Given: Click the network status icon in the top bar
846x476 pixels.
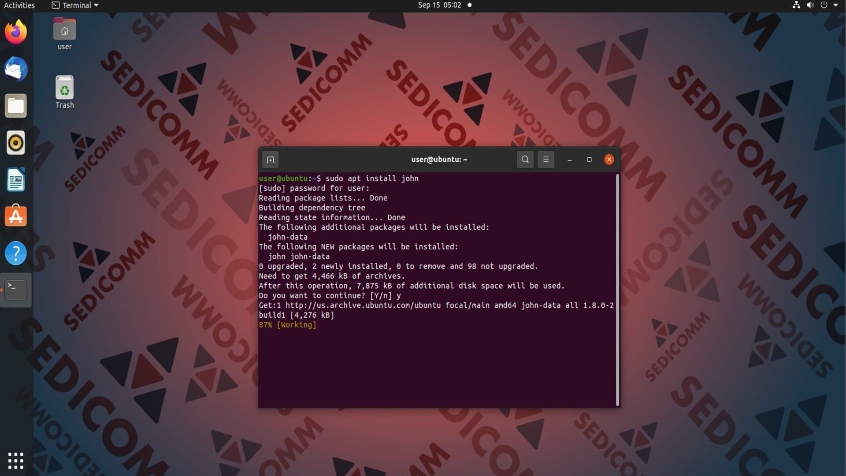Looking at the screenshot, I should point(796,5).
